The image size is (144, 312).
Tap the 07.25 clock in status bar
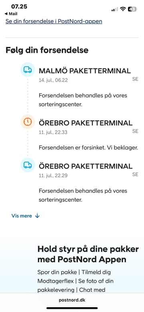[19, 6]
